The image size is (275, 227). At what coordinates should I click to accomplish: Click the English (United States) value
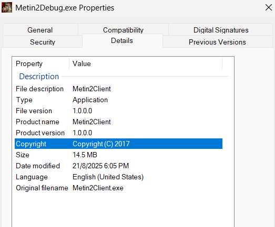[108, 177]
